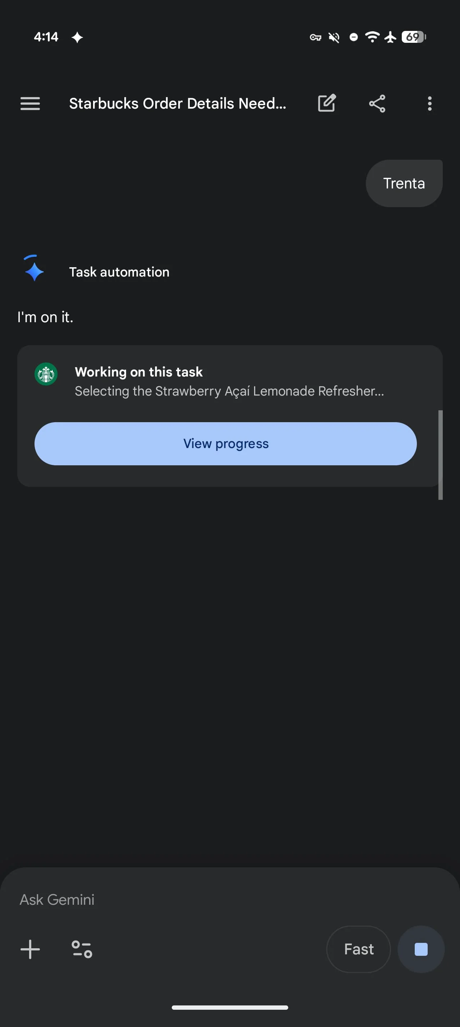Tap the Working on this task status
This screenshot has height=1027, width=460.
pos(139,372)
